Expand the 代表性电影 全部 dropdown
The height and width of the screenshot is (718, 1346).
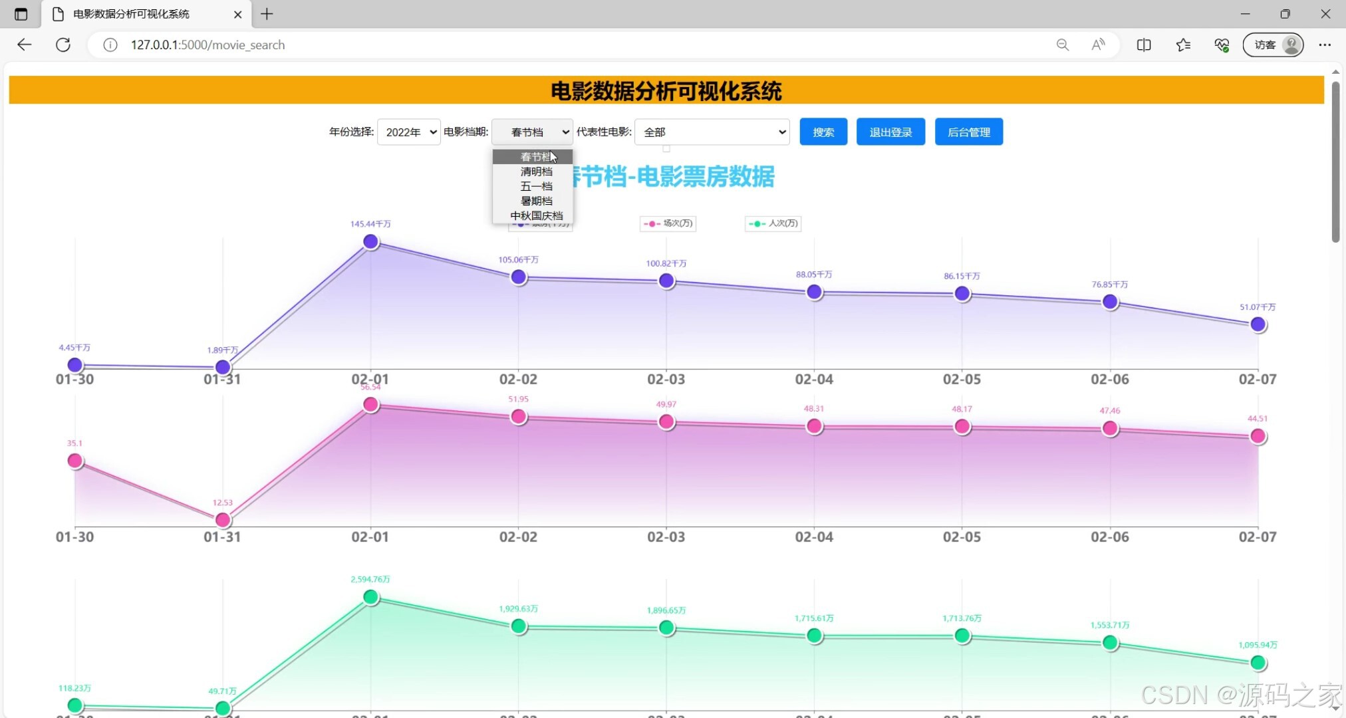point(712,132)
